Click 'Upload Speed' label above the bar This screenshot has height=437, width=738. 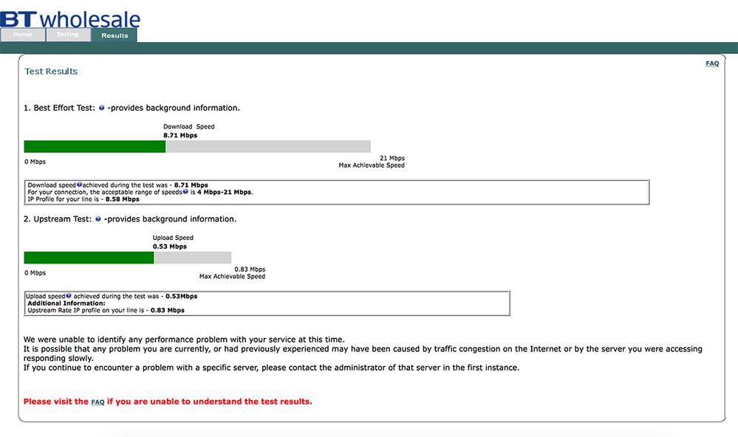point(173,238)
